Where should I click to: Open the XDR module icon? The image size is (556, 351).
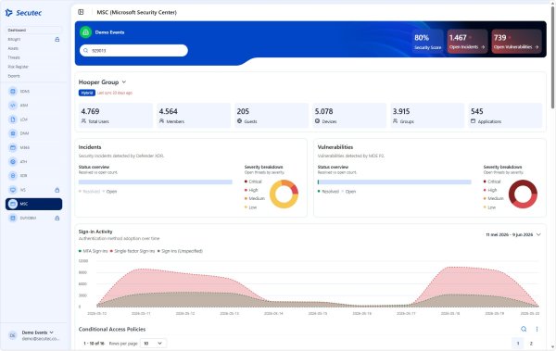point(13,176)
